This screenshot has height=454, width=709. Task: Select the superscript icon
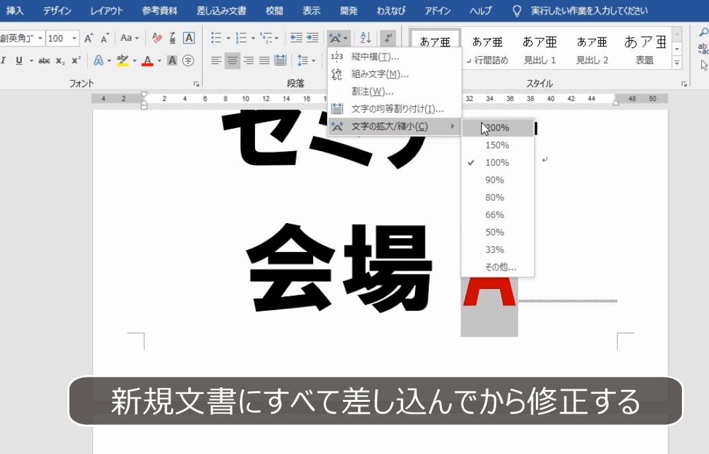(75, 61)
